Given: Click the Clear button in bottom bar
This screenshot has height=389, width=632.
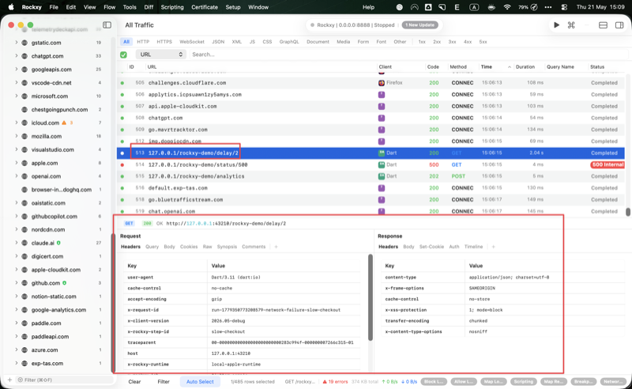Looking at the screenshot, I should coord(134,382).
